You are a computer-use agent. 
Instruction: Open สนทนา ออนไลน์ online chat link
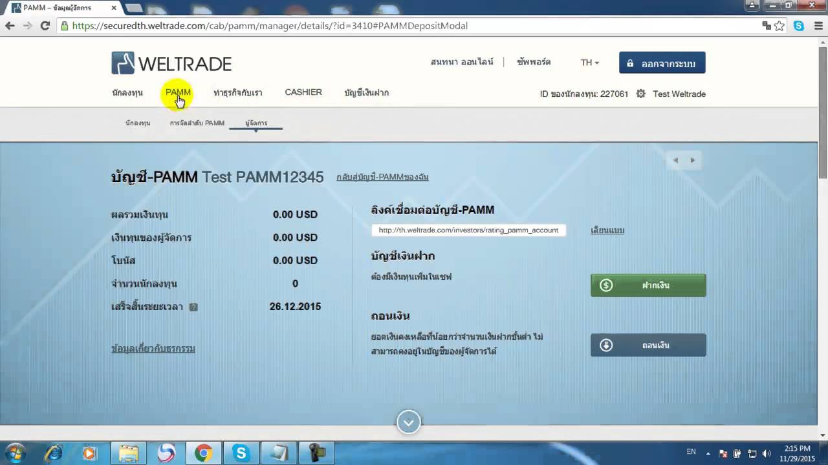pos(462,63)
